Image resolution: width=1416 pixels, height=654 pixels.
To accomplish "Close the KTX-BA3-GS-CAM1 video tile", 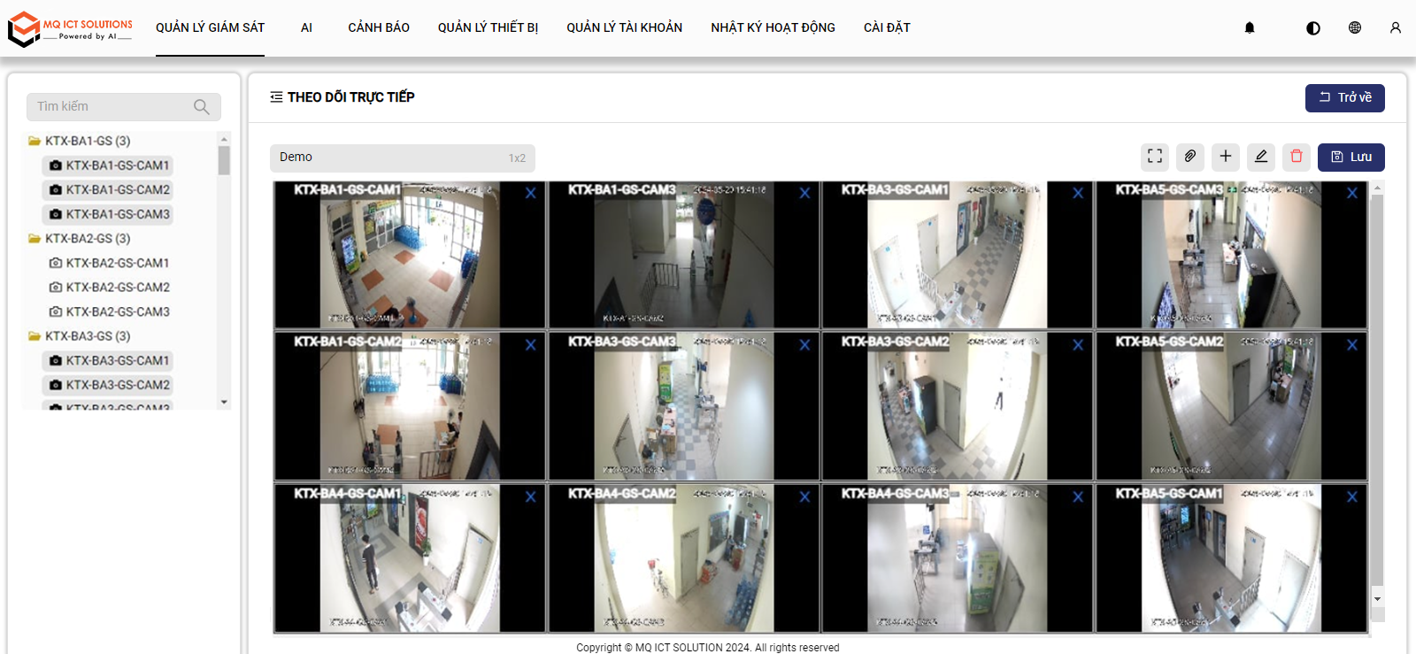I will tap(1078, 193).
